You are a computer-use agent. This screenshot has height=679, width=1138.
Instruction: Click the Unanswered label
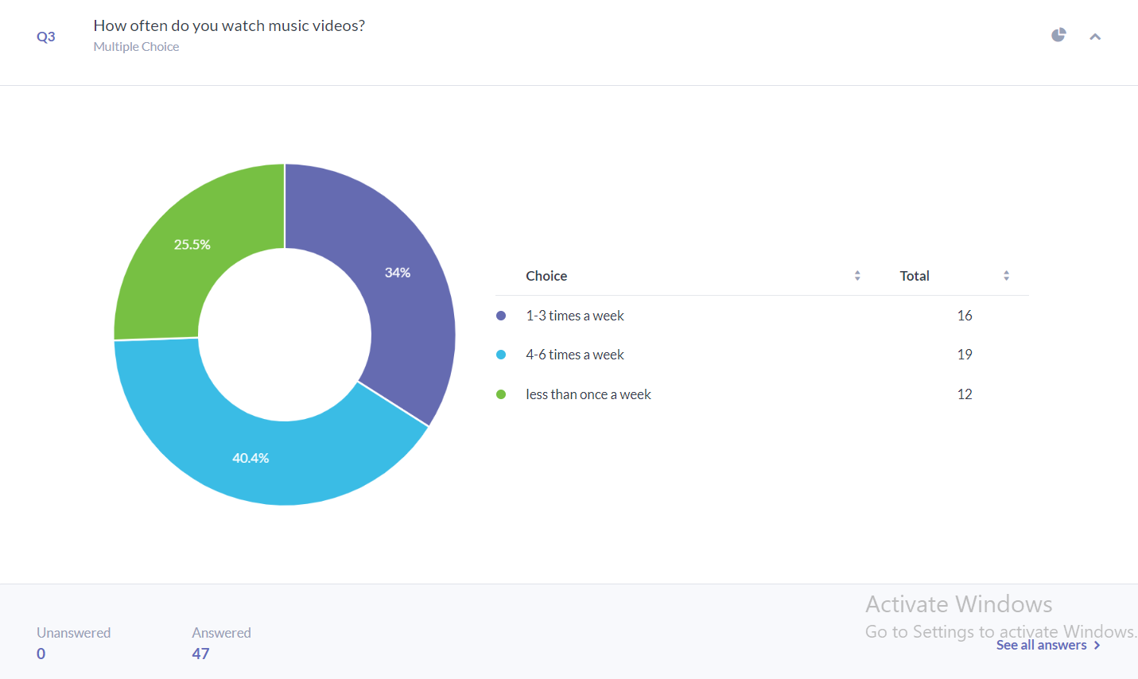tap(73, 633)
